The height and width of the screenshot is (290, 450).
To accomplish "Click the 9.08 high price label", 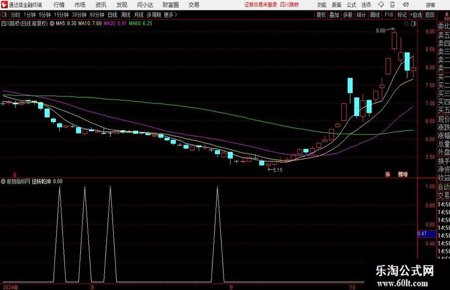I will [x=380, y=31].
